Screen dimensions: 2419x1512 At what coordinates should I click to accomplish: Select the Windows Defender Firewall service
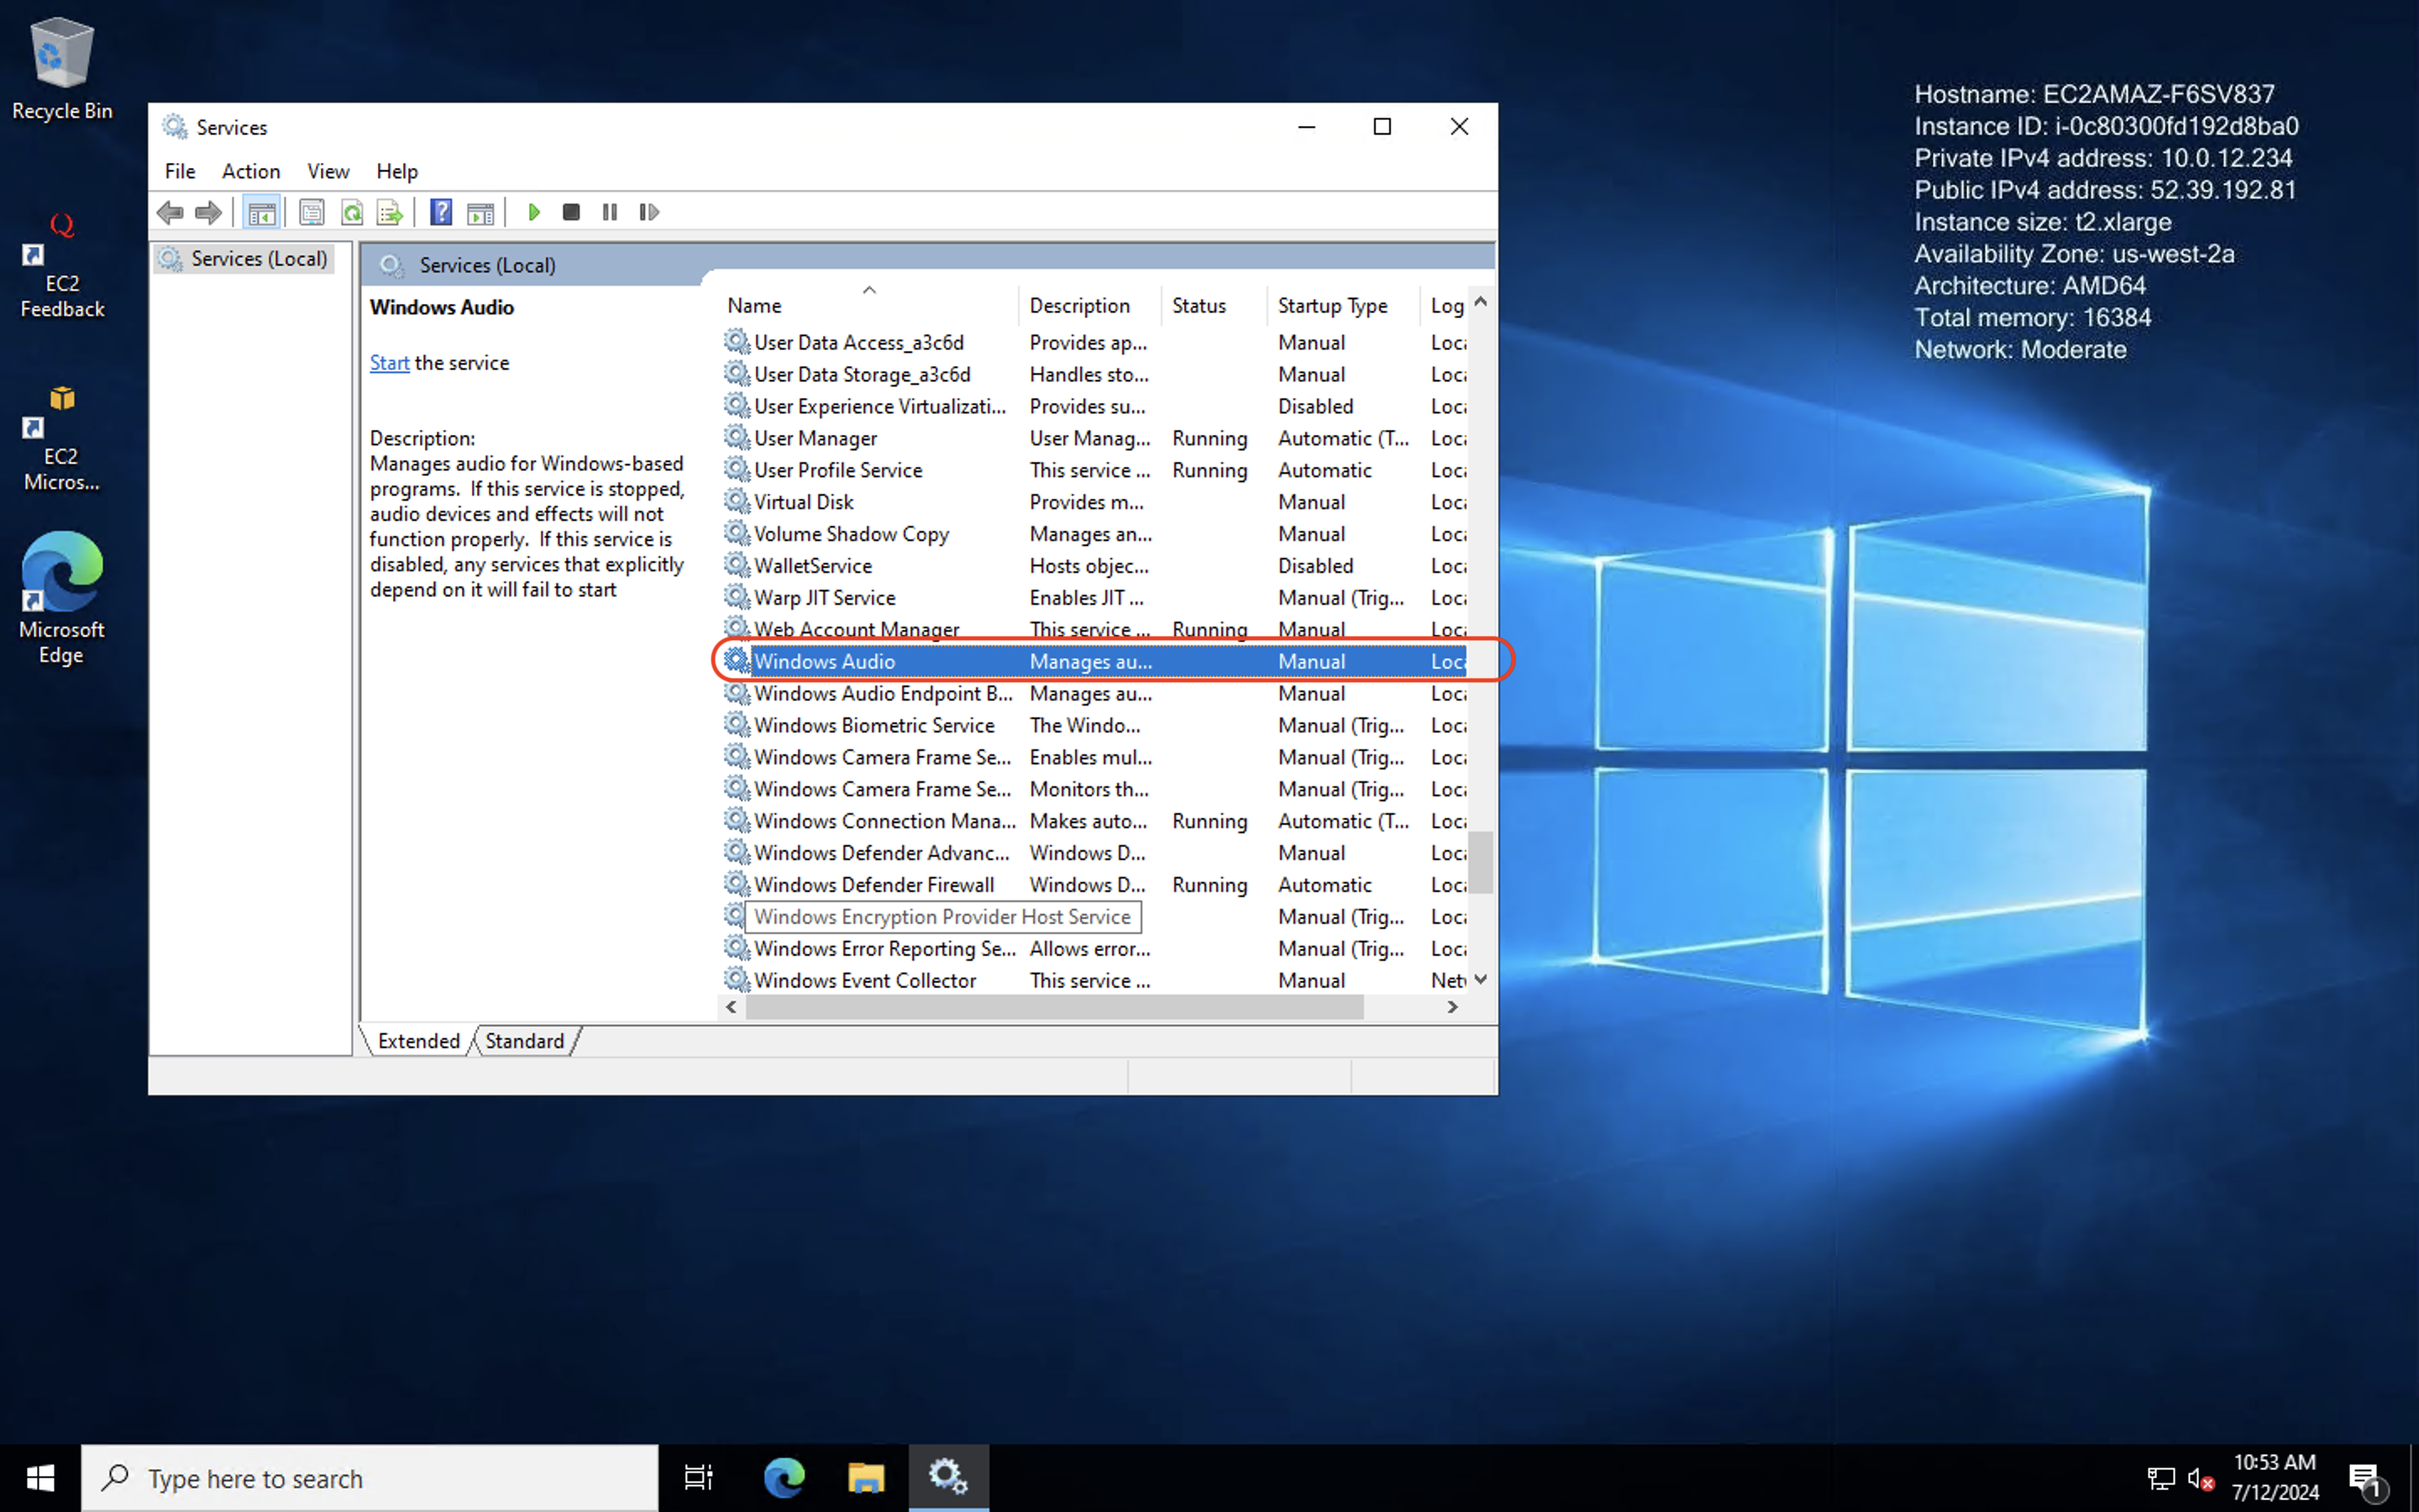pos(874,884)
